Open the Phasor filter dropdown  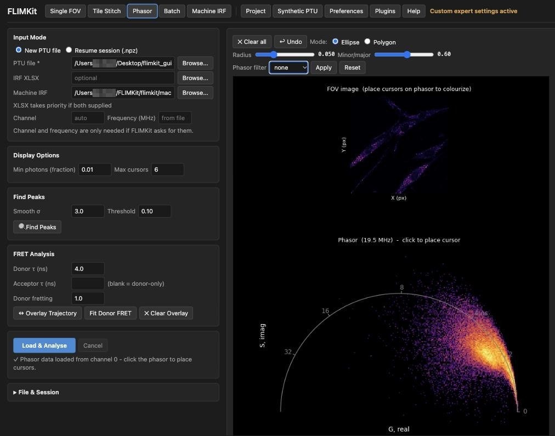click(x=288, y=67)
